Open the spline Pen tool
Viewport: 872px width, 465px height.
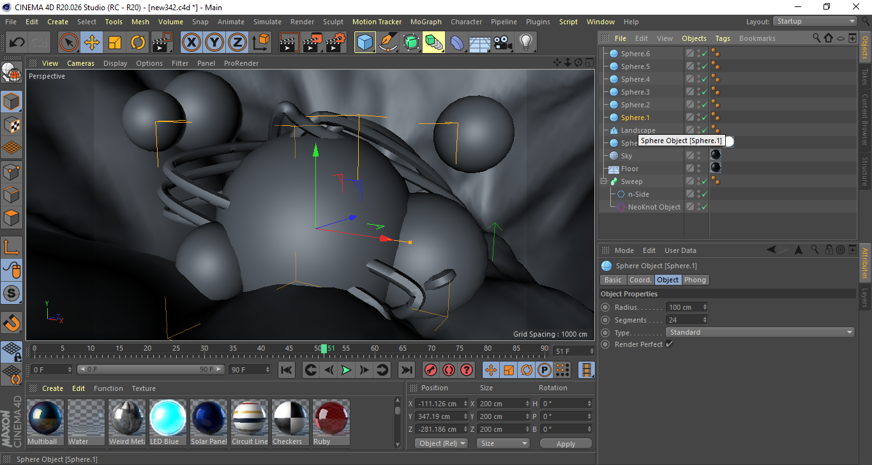pos(388,43)
